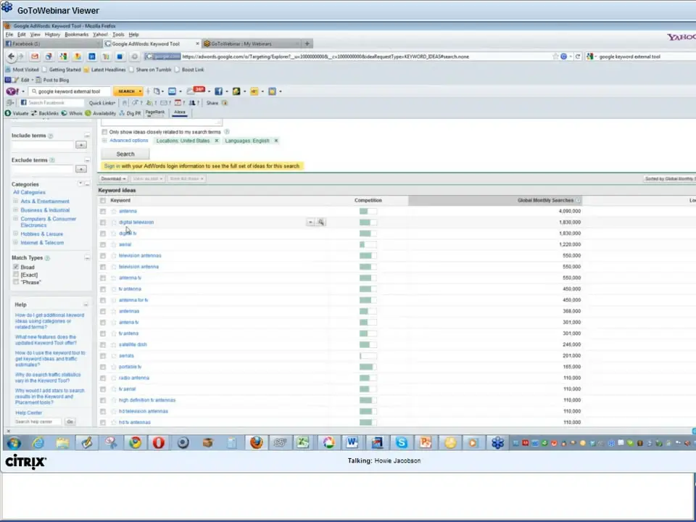Expand the Hobbies & Leisure category

point(15,234)
